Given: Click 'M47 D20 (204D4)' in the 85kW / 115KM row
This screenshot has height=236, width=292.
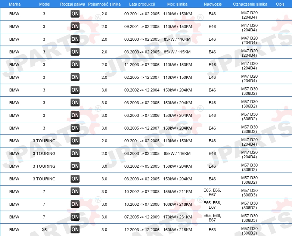Looking at the screenshot, I should point(249,53).
